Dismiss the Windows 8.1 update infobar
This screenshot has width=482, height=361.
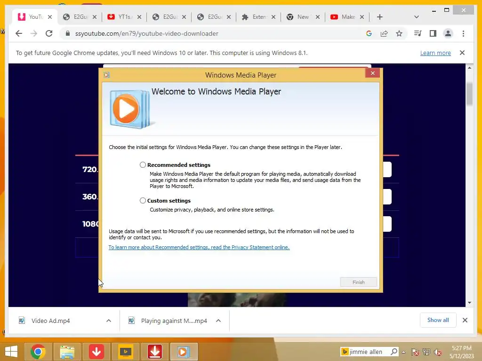coord(462,53)
